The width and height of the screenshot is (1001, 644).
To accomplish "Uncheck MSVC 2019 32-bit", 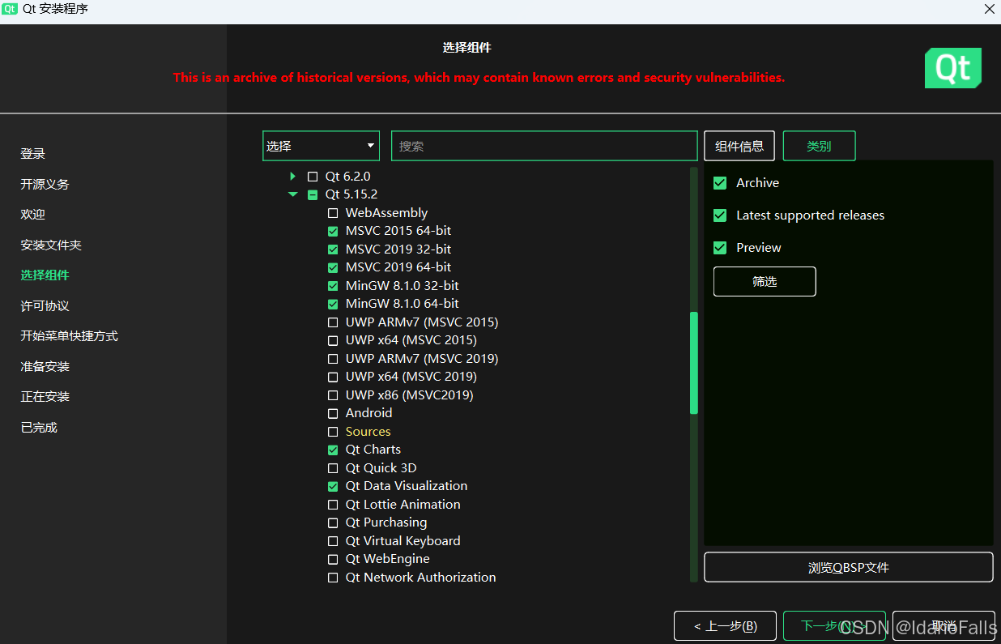I will [x=333, y=249].
